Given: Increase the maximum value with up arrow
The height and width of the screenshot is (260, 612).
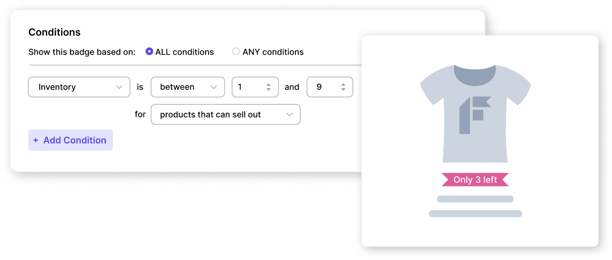Looking at the screenshot, I should point(343,84).
